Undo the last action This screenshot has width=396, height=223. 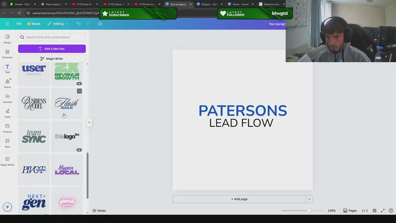pyautogui.click(x=79, y=24)
